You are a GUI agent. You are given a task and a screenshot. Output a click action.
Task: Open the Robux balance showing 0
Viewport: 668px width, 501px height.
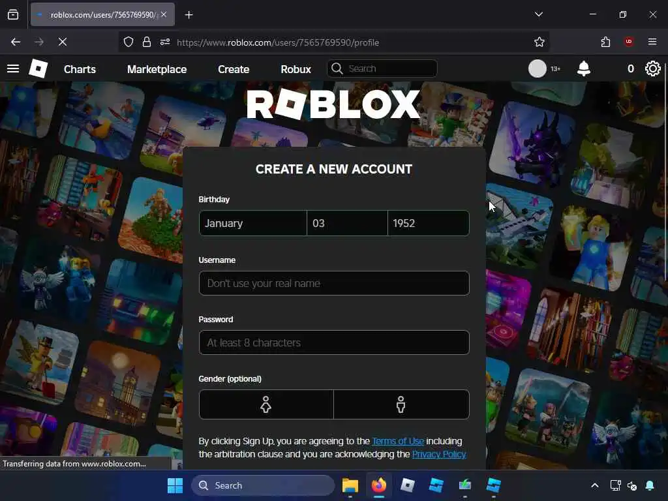[631, 68]
